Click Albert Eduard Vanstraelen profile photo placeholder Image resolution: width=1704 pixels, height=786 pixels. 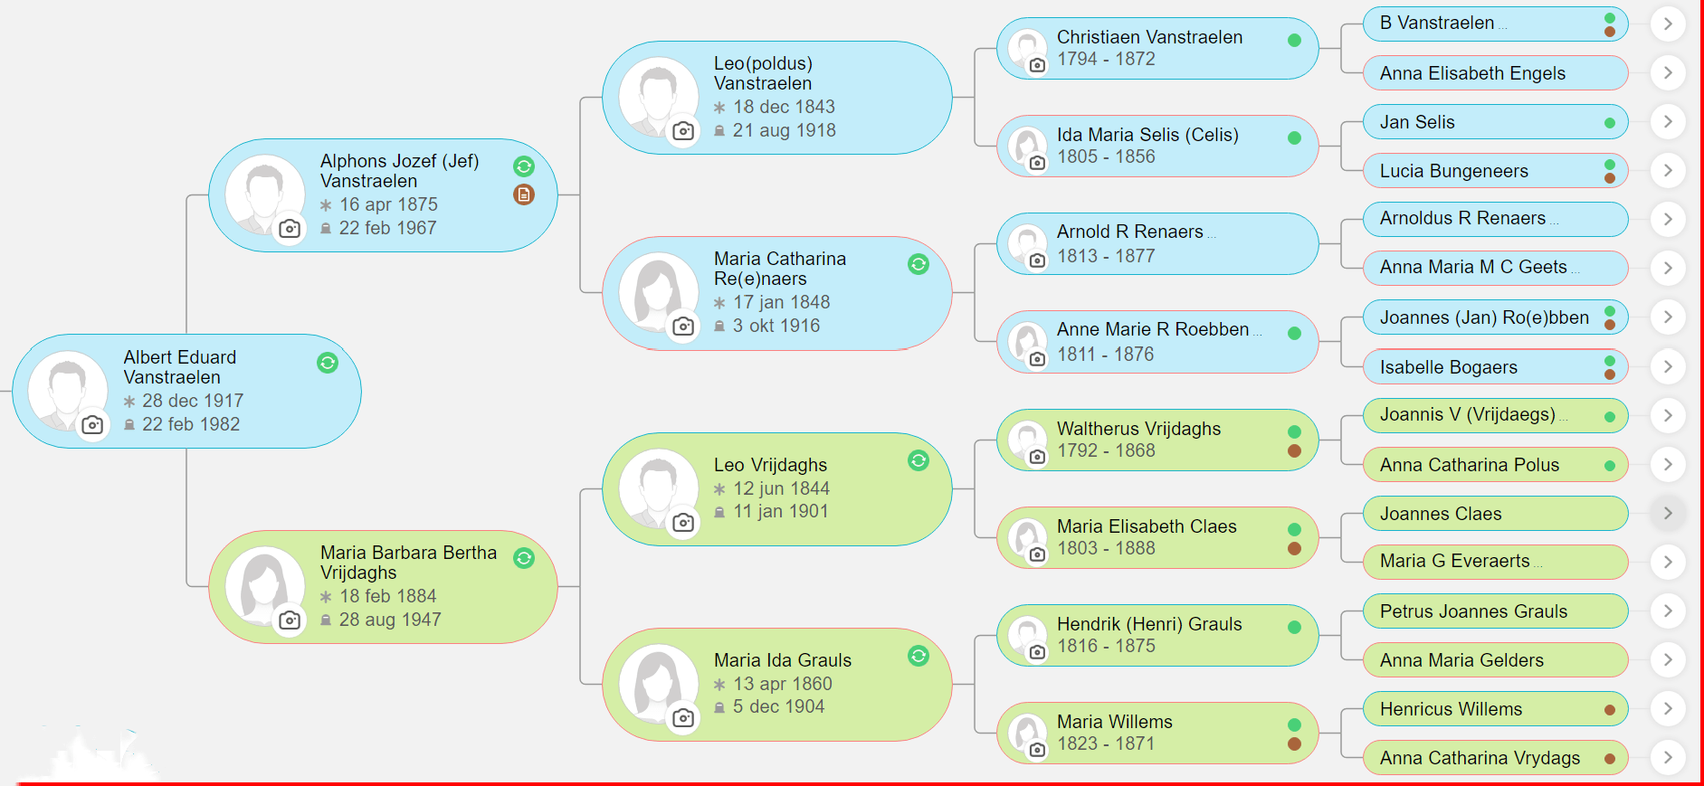(68, 391)
